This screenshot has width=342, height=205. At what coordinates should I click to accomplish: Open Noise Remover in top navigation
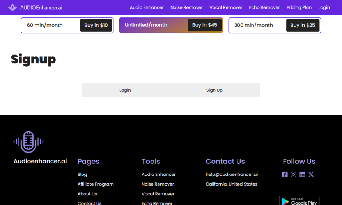click(x=186, y=7)
